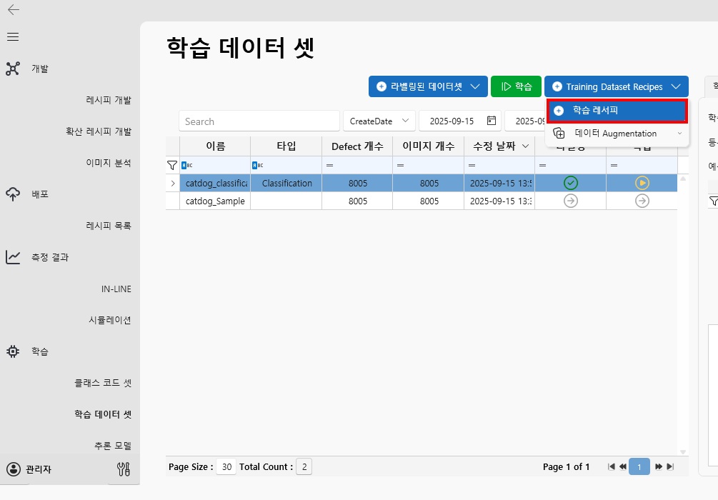The image size is (718, 500).
Task: Open the tools settings wrench icon
Action: pos(123,469)
